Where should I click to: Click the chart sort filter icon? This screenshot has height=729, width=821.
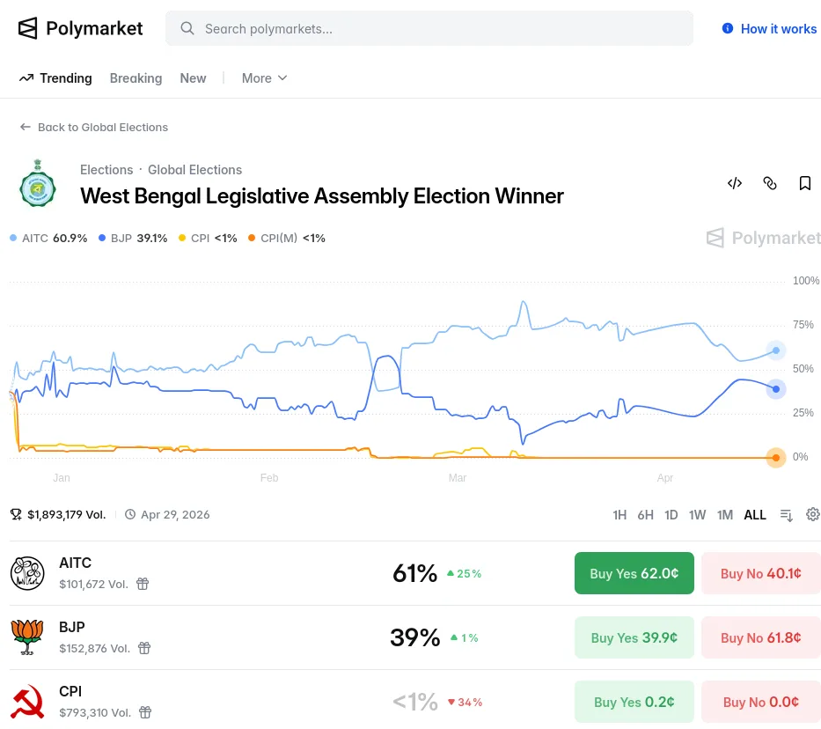tap(787, 514)
